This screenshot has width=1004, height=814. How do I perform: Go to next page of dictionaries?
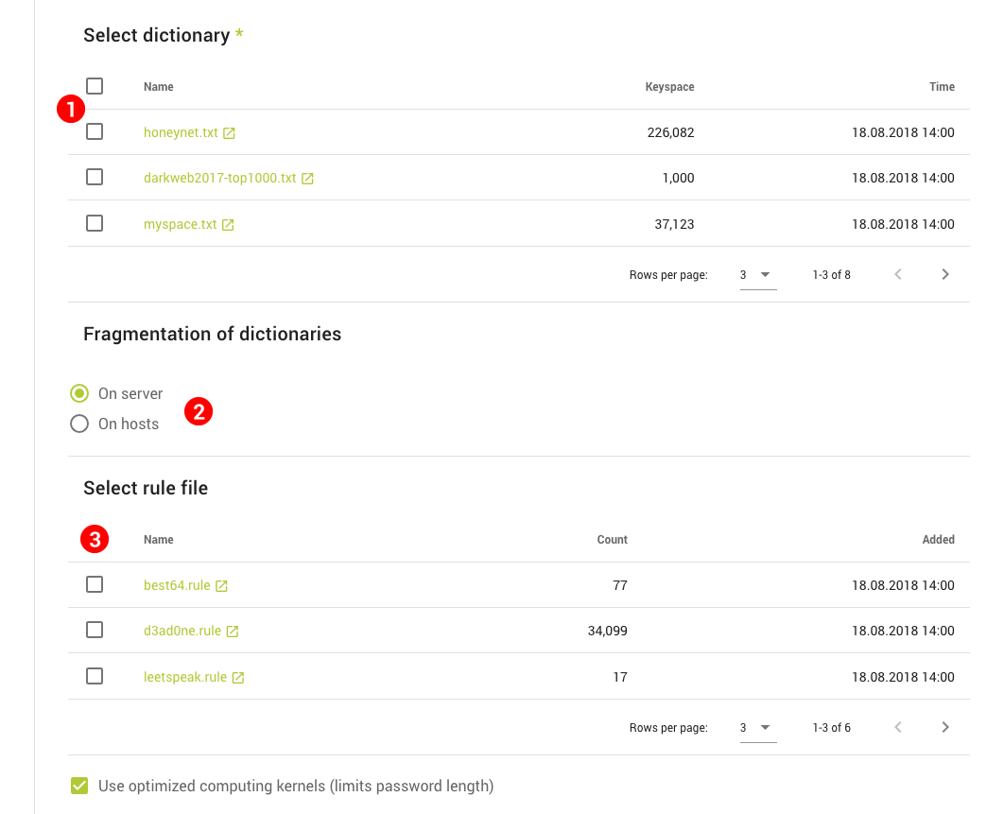coord(945,275)
